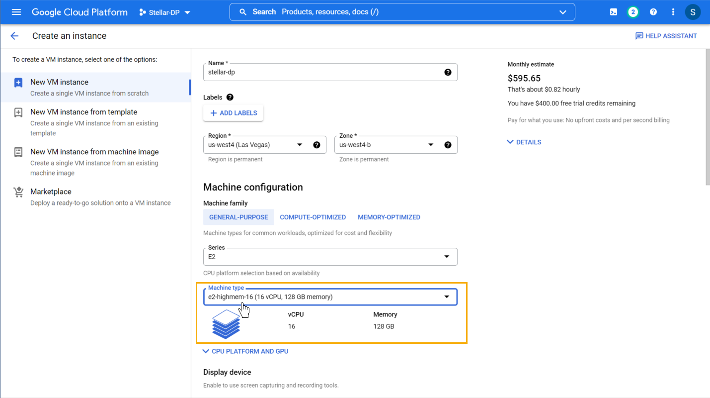Expand CPU Platform and GPU section

(x=245, y=351)
